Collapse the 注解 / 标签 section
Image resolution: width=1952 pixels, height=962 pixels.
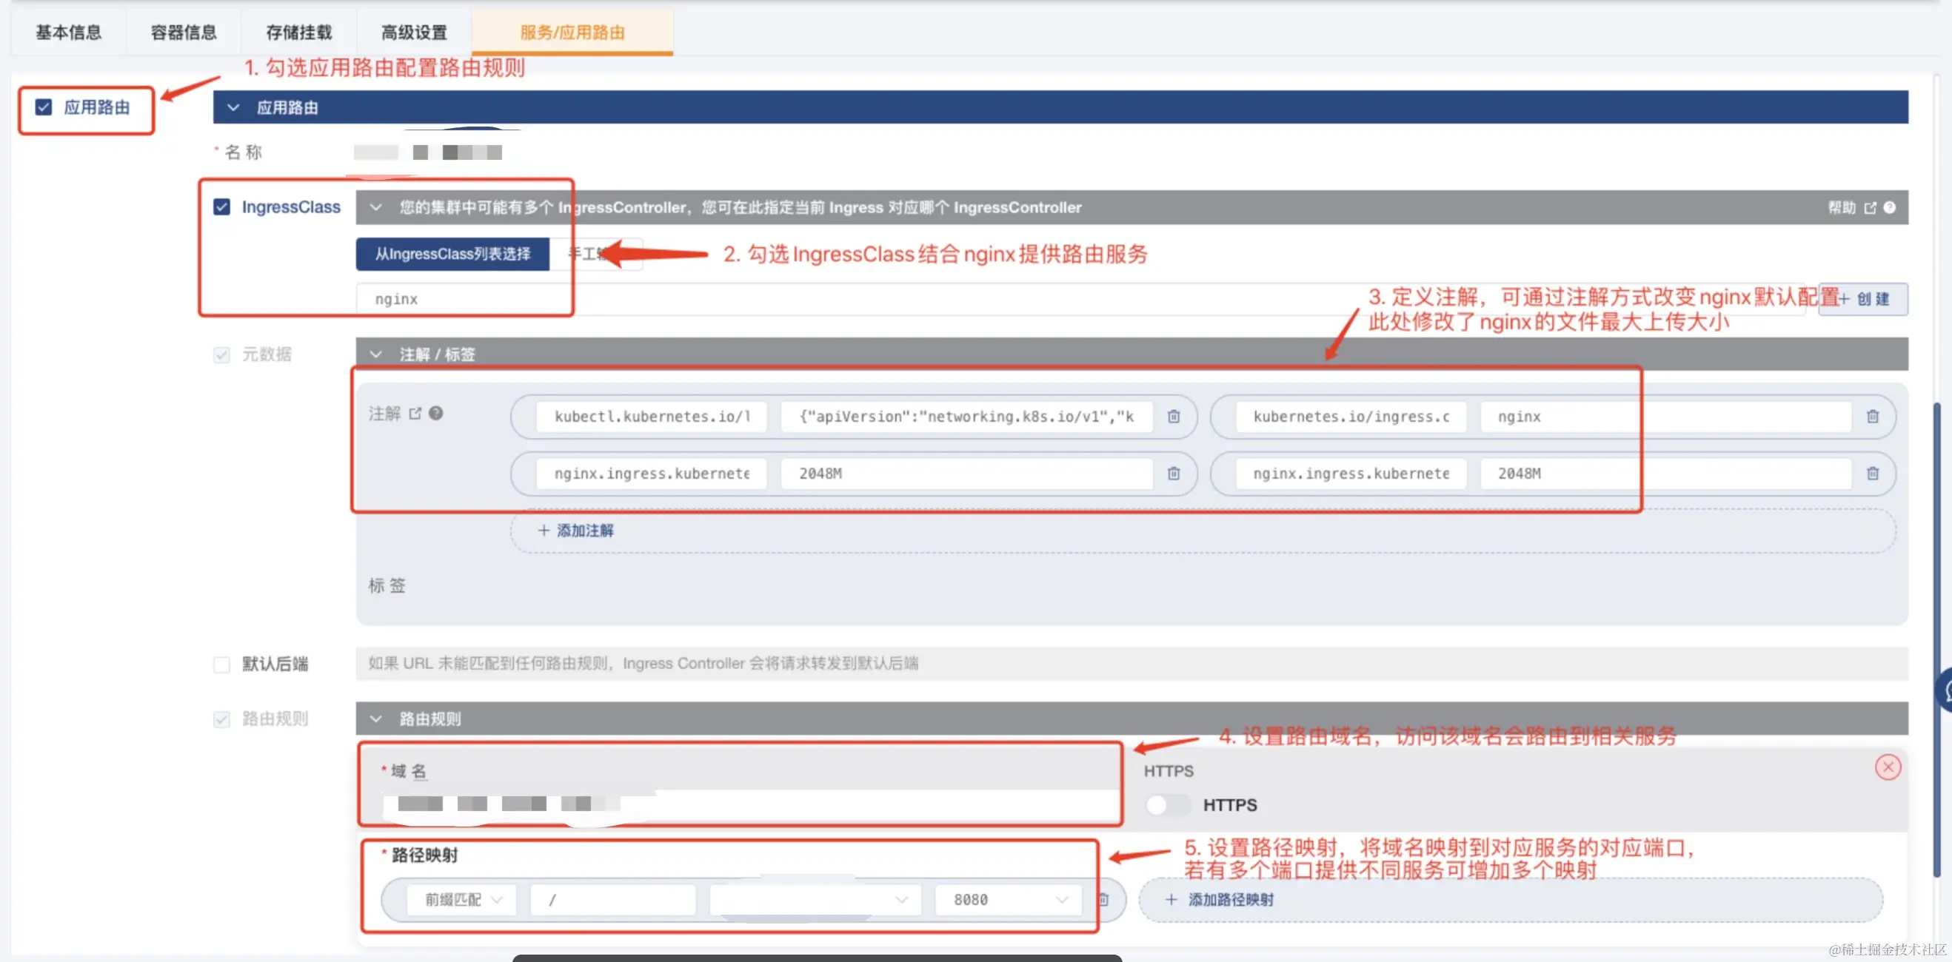376,354
